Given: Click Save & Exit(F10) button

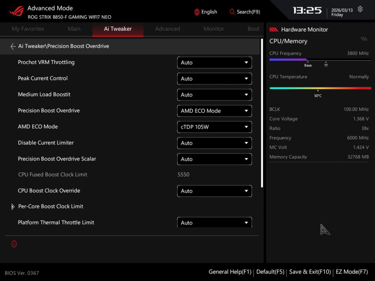Looking at the screenshot, I should pyautogui.click(x=310, y=272).
